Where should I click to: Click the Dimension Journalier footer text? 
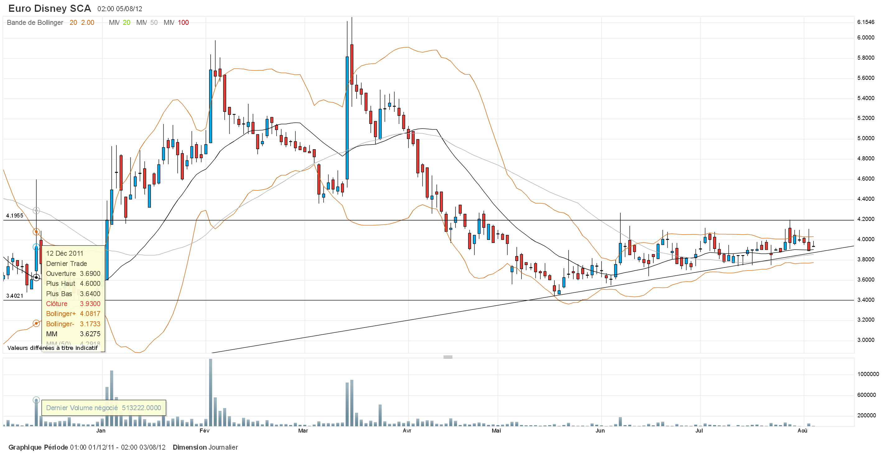(x=205, y=447)
